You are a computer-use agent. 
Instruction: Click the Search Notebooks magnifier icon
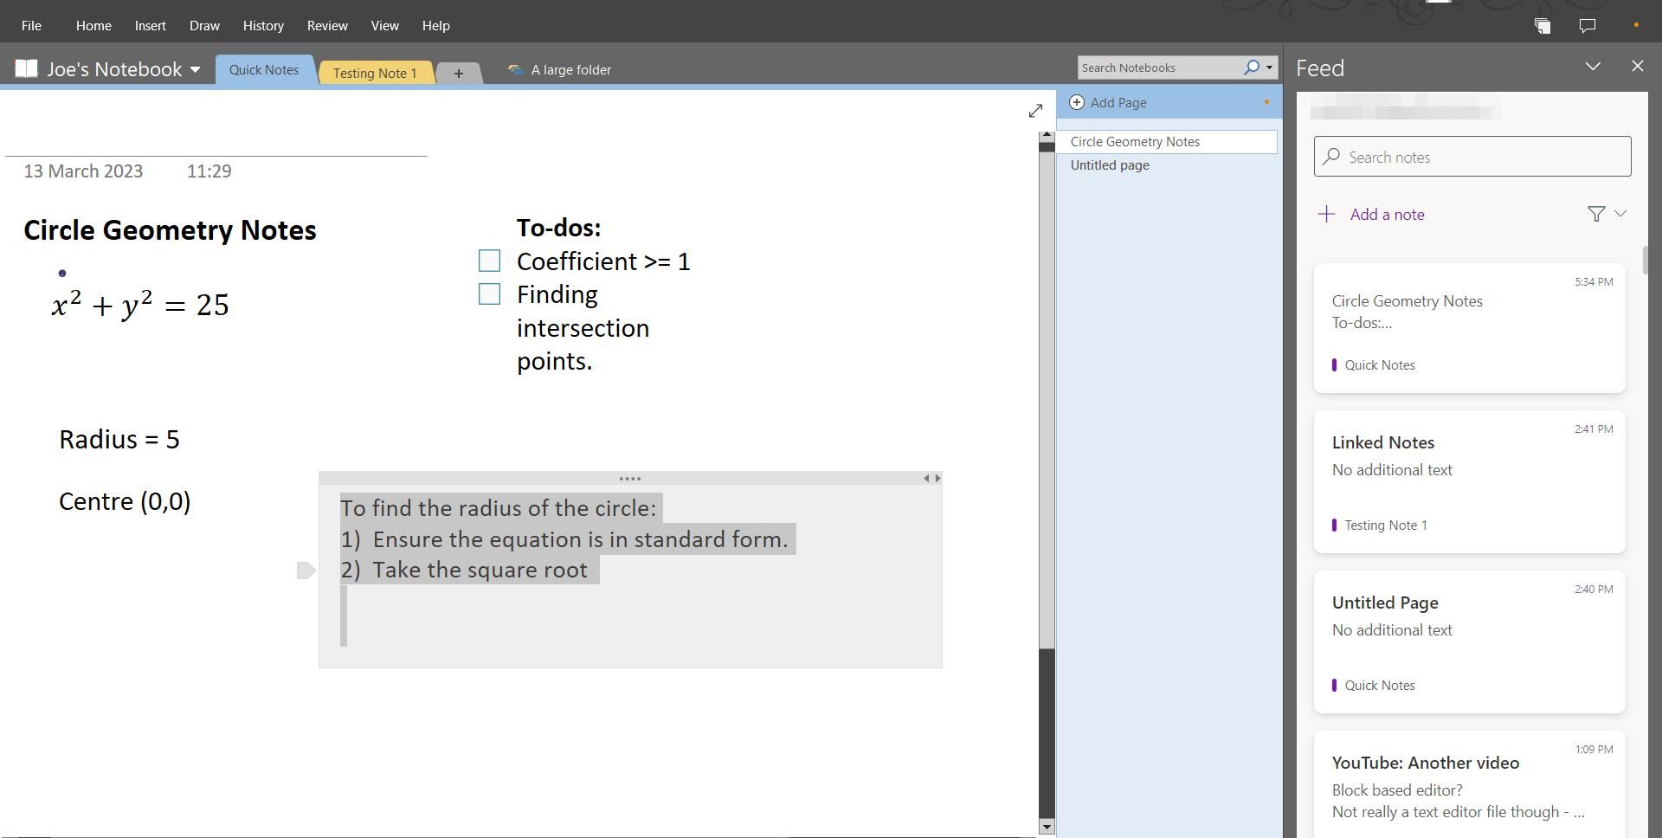pyautogui.click(x=1252, y=67)
